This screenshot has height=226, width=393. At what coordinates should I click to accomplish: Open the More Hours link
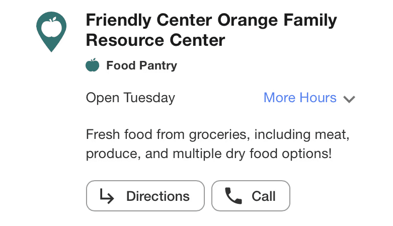click(300, 98)
